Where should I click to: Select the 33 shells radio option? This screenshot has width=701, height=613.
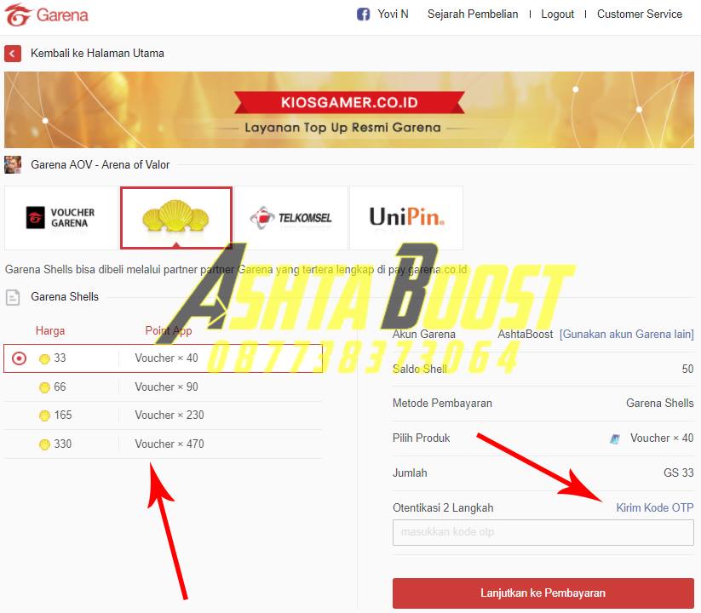tap(20, 358)
